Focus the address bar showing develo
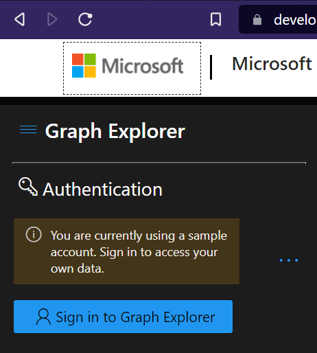 (x=278, y=19)
